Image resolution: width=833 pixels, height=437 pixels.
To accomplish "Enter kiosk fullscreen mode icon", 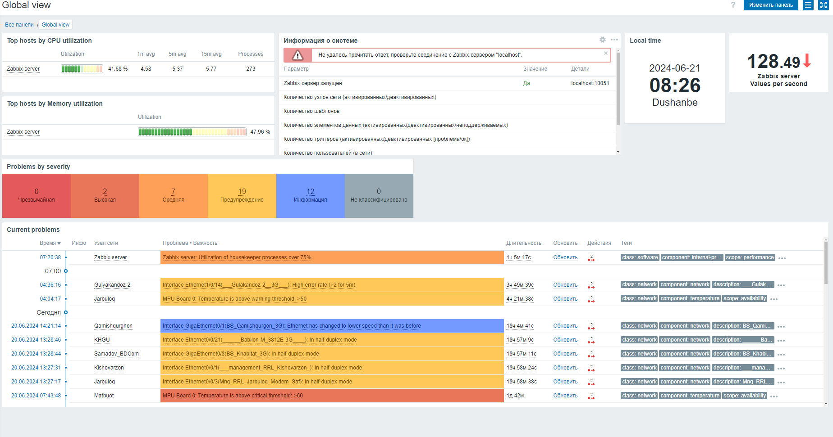I will pyautogui.click(x=823, y=5).
